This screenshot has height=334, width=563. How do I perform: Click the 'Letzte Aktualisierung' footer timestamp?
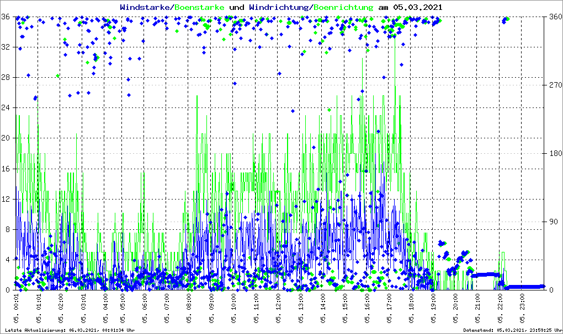[69, 330]
